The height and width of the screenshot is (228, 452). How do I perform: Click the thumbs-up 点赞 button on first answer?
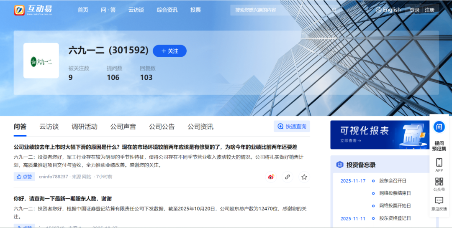coord(24,177)
